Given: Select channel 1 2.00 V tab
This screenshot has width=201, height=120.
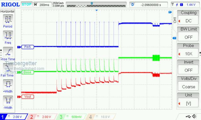Looking at the screenshot, I should pyautogui.click(x=14, y=117).
